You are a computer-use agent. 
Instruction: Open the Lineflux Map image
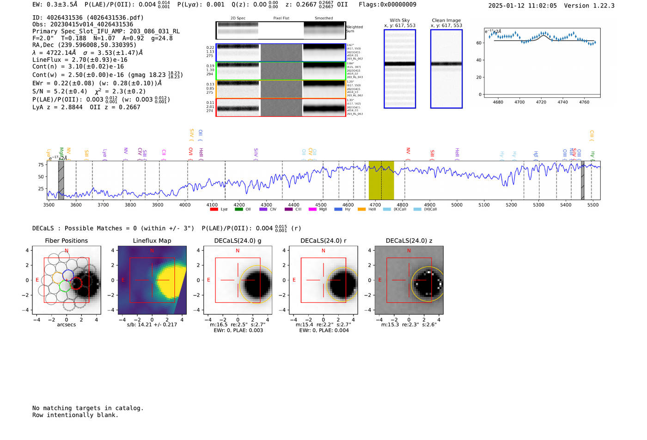pyautogui.click(x=152, y=280)
